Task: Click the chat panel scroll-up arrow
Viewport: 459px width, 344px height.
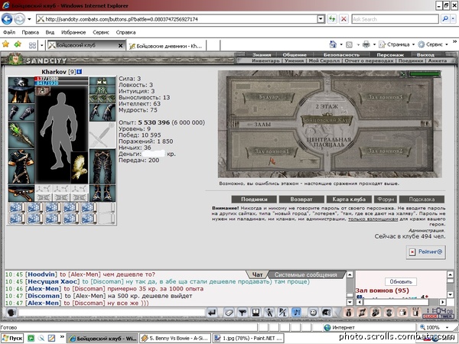Action: coord(350,274)
